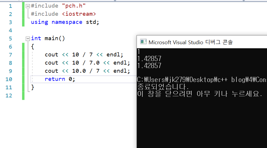
Task: Click the 'return' keyword on line 10
Action: coord(55,79)
